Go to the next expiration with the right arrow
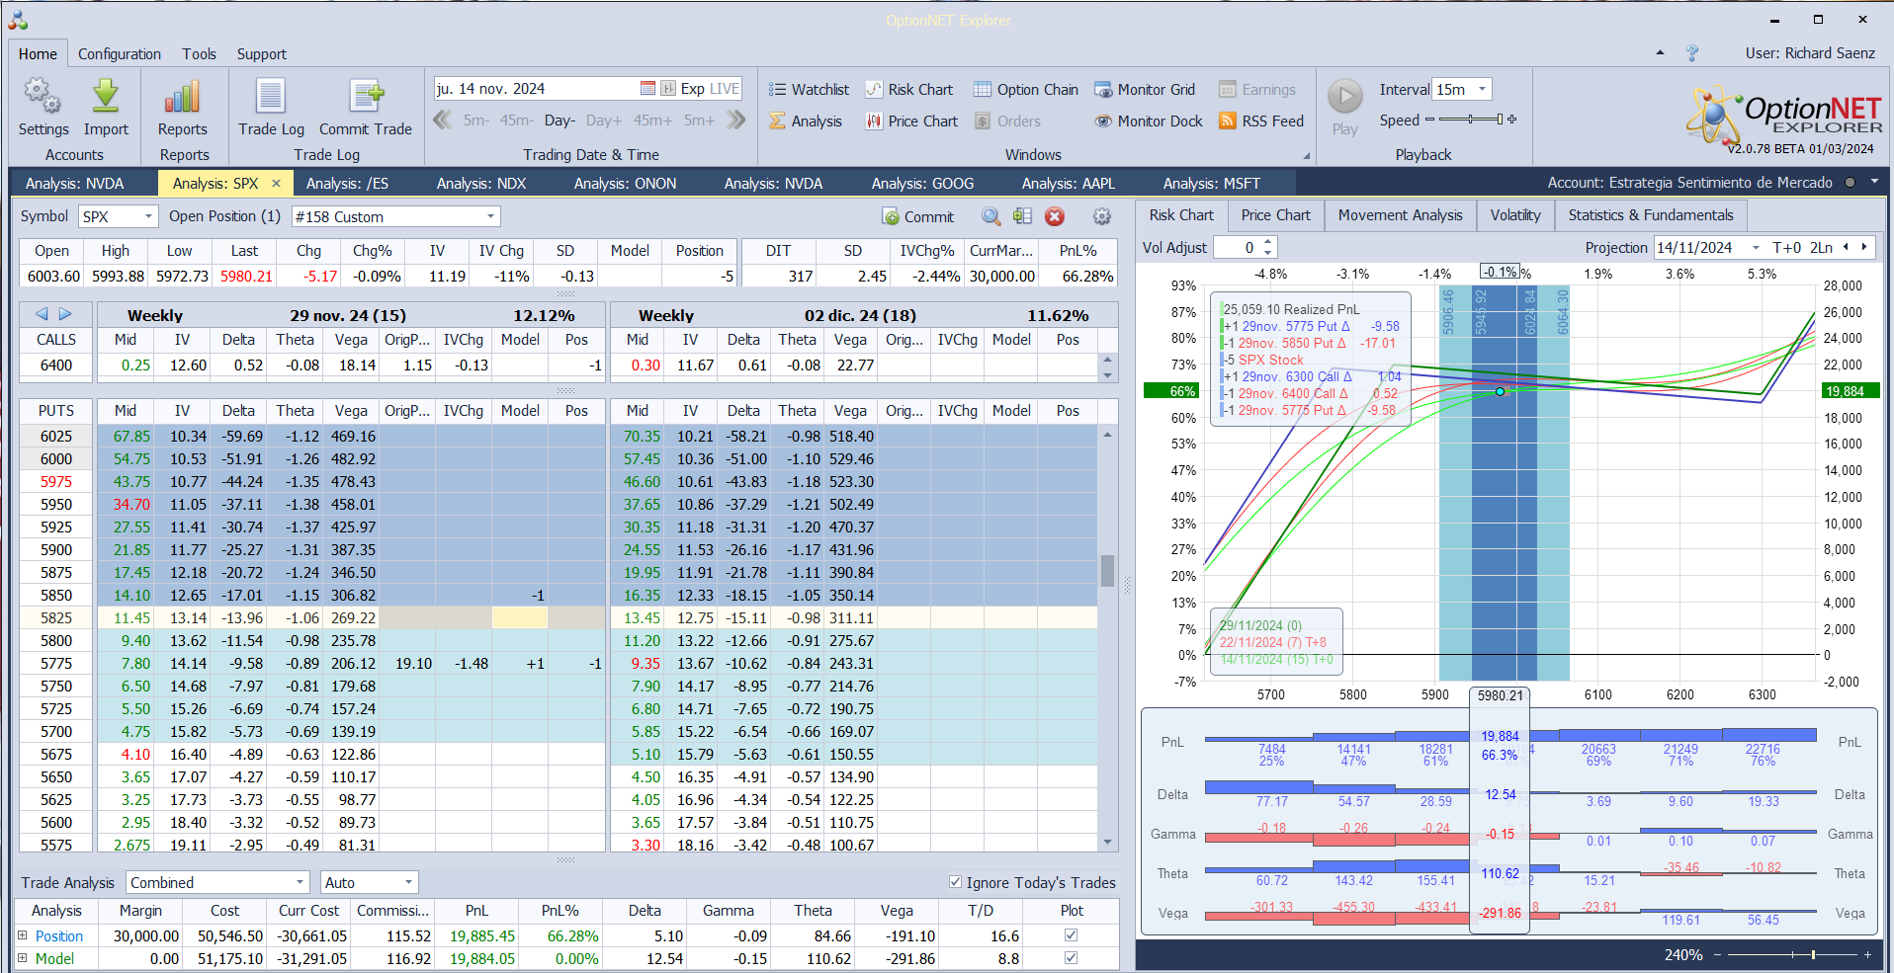 click(65, 314)
